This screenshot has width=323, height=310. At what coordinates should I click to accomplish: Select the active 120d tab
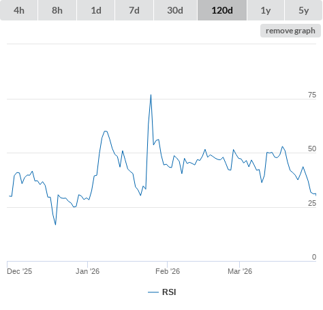click(222, 10)
